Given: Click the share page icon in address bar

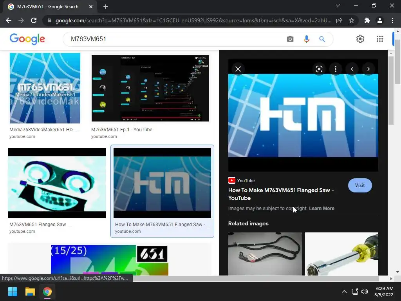Looking at the screenshot, I should [x=339, y=20].
